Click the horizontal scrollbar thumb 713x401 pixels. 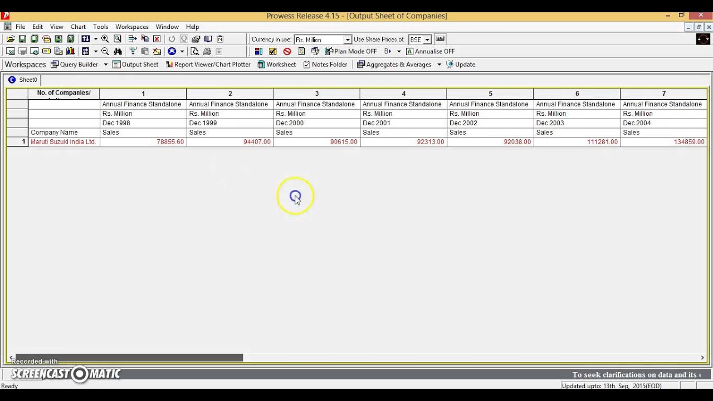click(129, 358)
